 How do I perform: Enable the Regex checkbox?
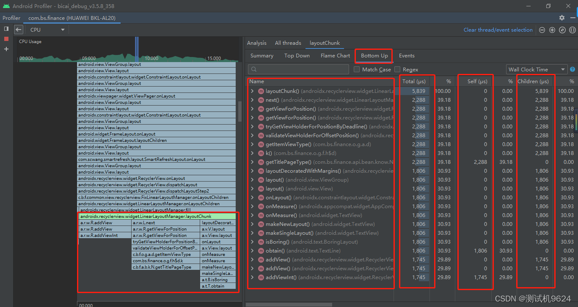point(397,69)
